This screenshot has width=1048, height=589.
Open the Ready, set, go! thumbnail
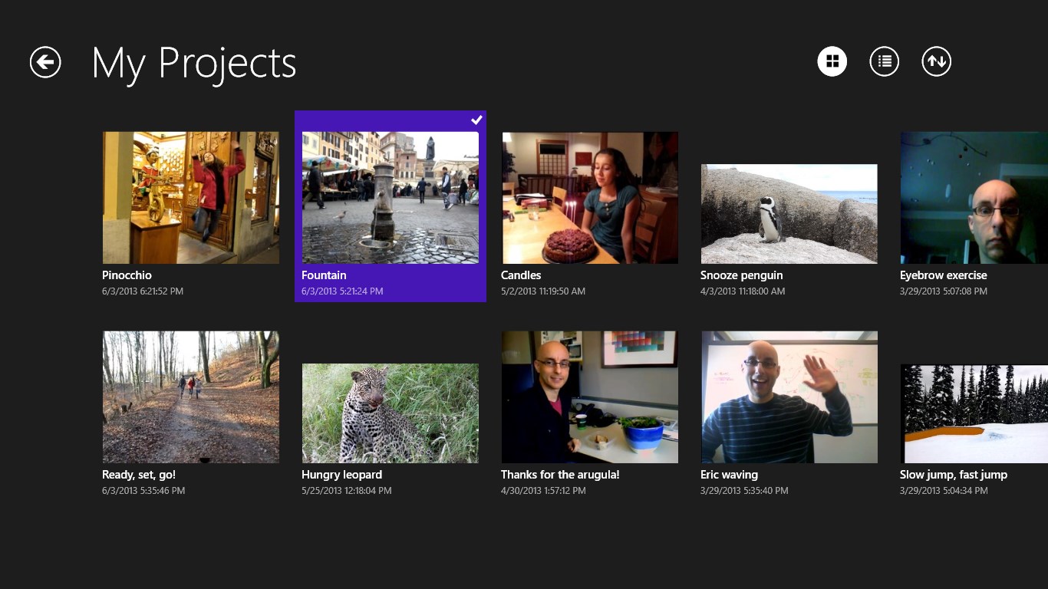coord(191,397)
